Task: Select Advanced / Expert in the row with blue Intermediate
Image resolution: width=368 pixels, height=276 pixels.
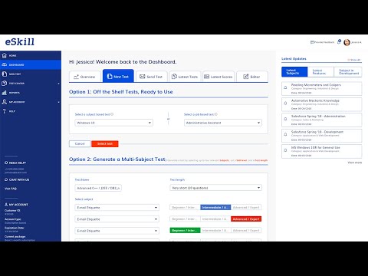Action: point(246,207)
